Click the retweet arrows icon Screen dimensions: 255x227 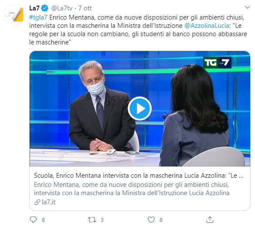[x=92, y=220]
